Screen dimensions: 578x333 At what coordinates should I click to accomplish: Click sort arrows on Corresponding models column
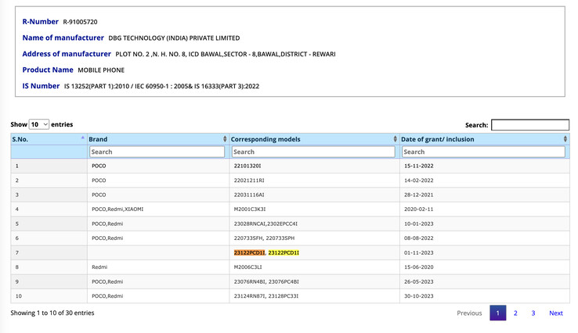(x=396, y=139)
